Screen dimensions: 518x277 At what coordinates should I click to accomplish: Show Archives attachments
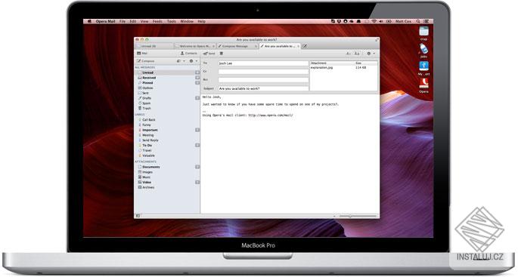167,187
